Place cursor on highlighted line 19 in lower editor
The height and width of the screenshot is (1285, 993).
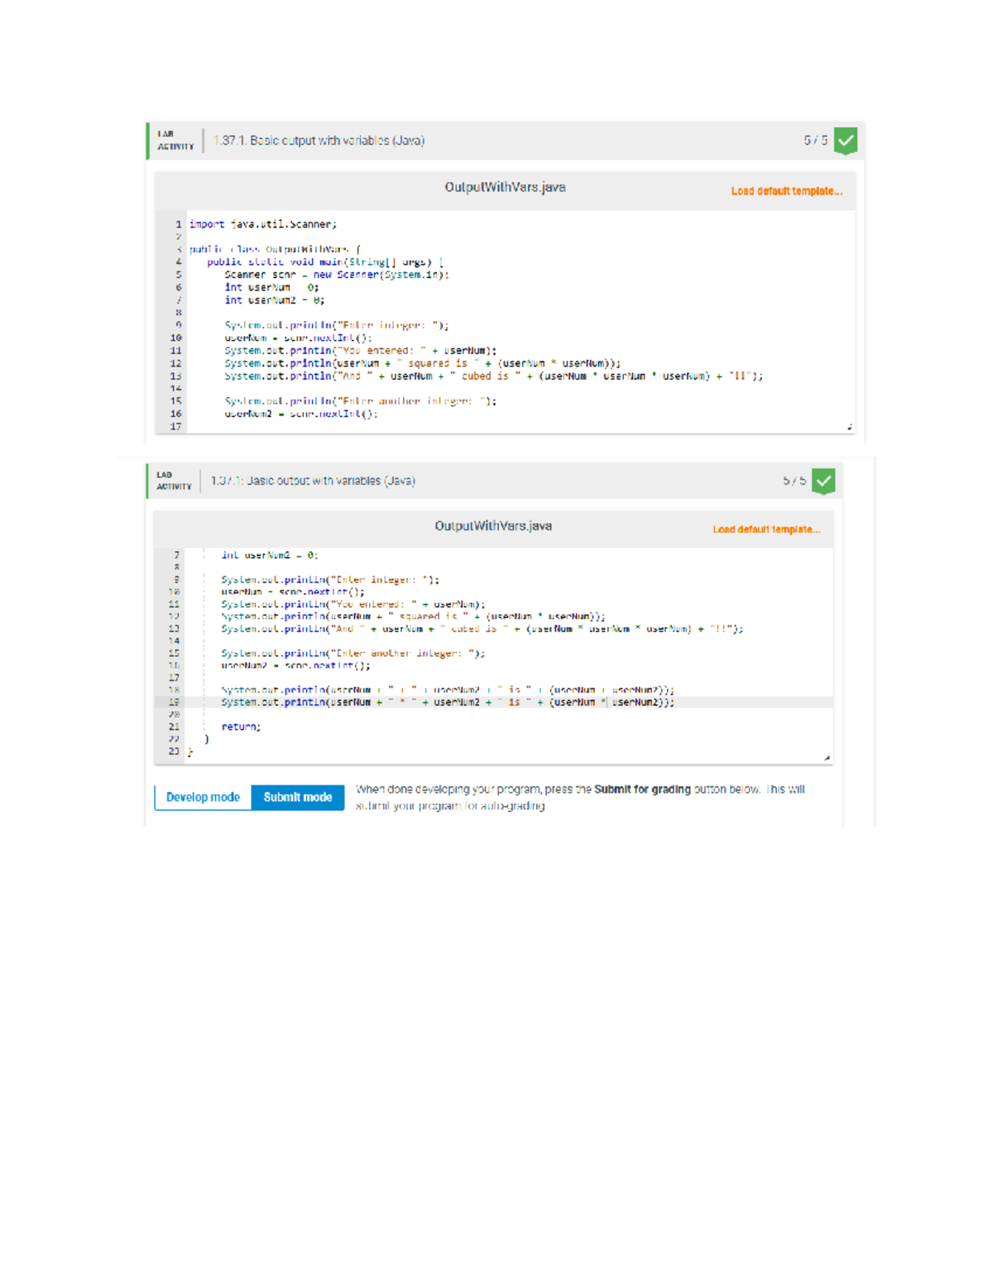click(x=447, y=702)
